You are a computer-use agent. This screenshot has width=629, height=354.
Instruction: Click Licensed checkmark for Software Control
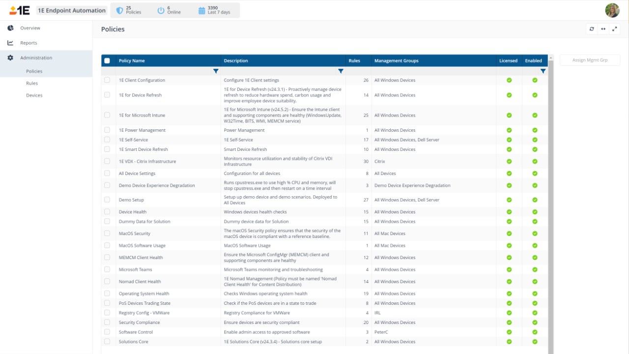point(509,332)
